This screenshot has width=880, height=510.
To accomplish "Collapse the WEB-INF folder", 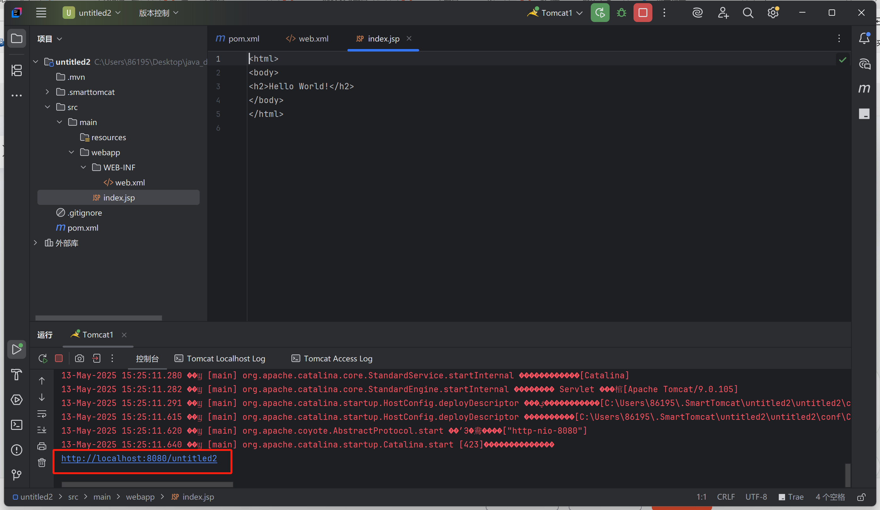I will point(83,167).
